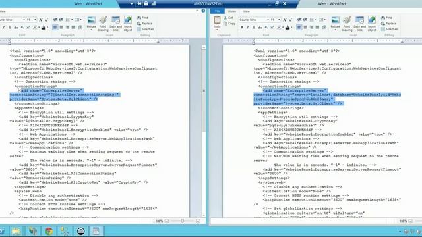Click Insert object in right WordPad window
The image size is (422, 237).
[372, 24]
